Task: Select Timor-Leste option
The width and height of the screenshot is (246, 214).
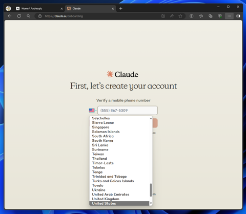Action: click(x=119, y=163)
